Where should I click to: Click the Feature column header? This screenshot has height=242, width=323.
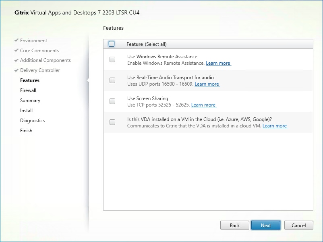(x=135, y=44)
